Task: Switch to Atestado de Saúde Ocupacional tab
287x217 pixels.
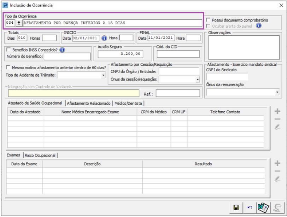Action: (35, 103)
